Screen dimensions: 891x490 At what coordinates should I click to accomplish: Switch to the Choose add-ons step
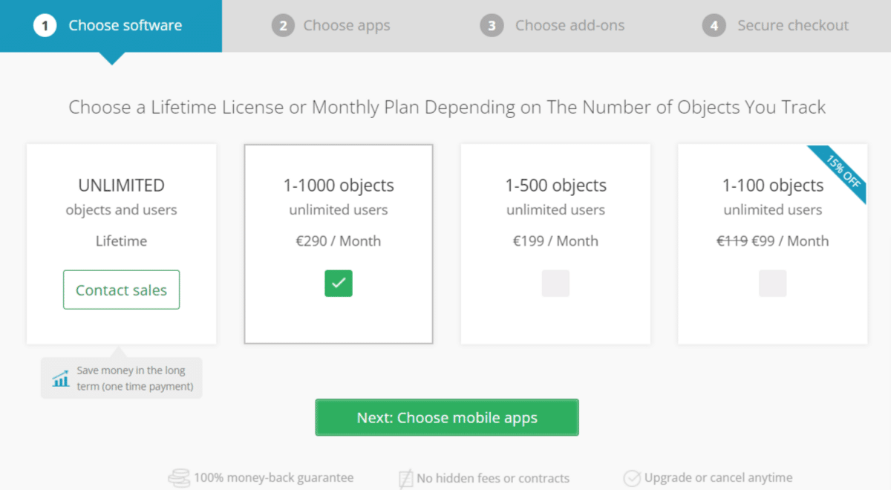pyautogui.click(x=569, y=26)
